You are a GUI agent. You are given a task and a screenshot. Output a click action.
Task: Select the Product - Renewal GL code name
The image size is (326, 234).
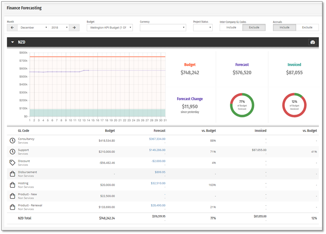[30, 205]
